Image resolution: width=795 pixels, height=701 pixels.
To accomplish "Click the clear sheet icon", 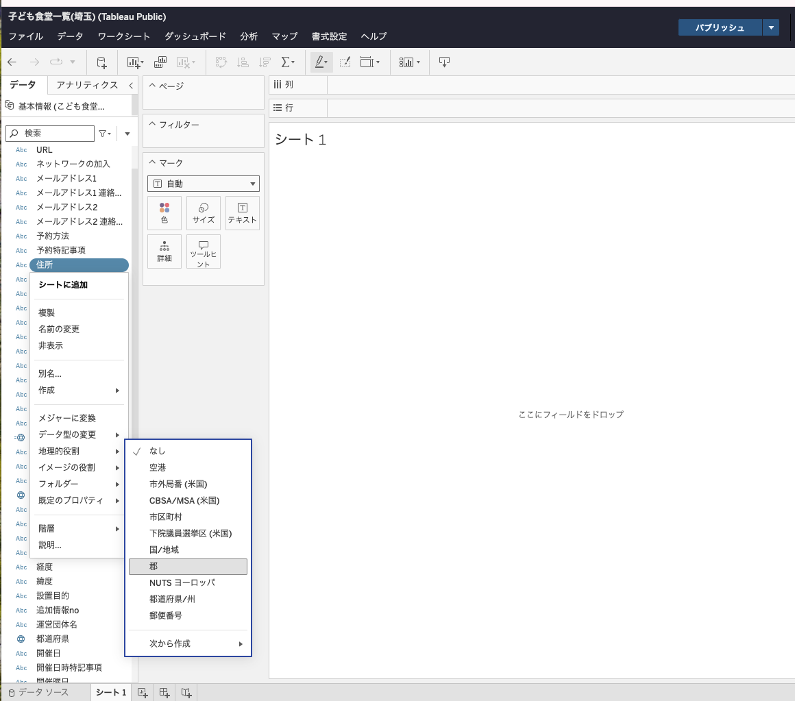I will click(x=186, y=62).
